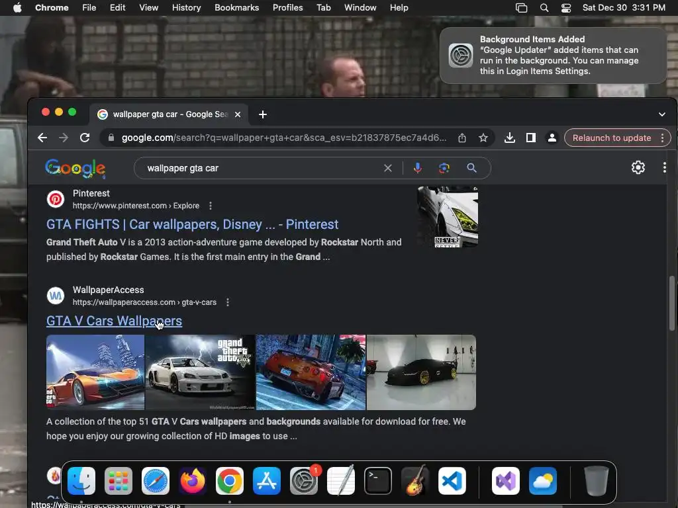Open Visual Studio purple icon in Dock
The width and height of the screenshot is (678, 508).
tap(506, 481)
